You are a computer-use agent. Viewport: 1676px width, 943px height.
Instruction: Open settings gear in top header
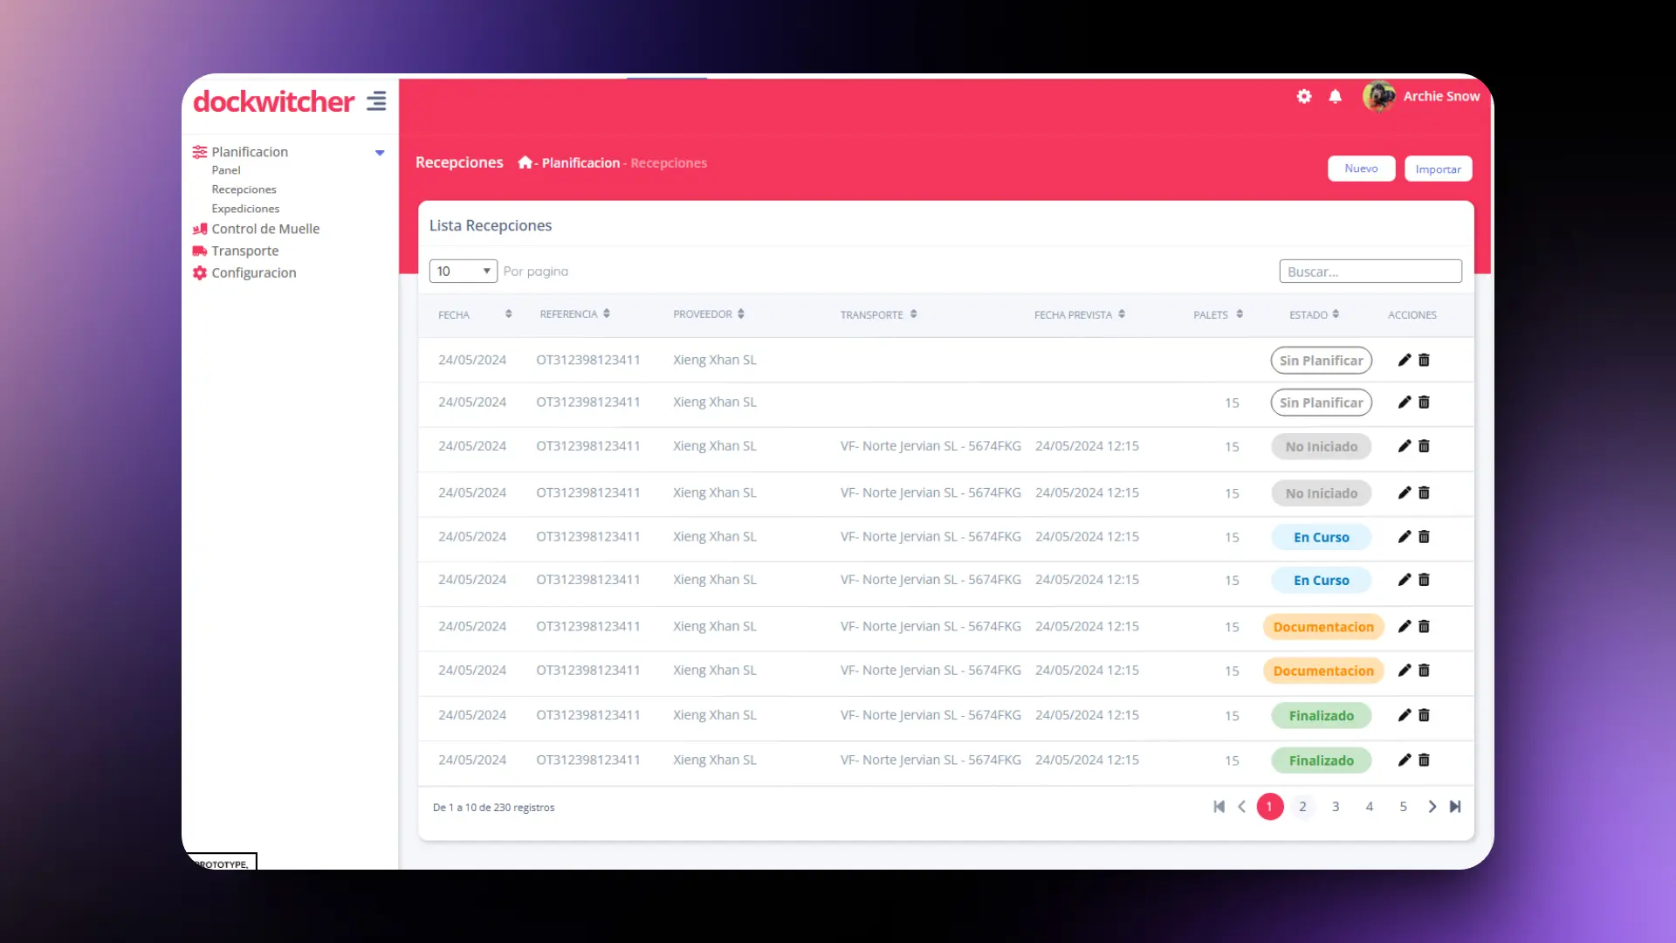(x=1304, y=96)
